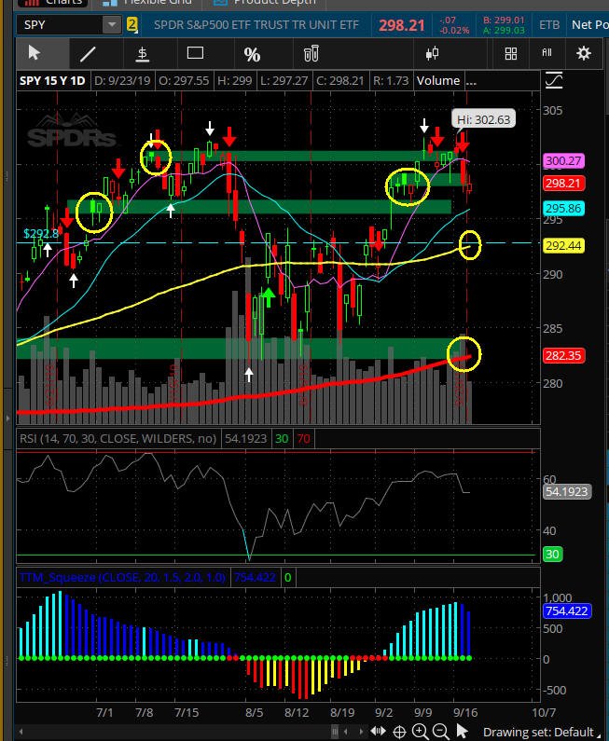The width and height of the screenshot is (609, 741).
Task: Open chart settings gear icon
Action: [584, 53]
